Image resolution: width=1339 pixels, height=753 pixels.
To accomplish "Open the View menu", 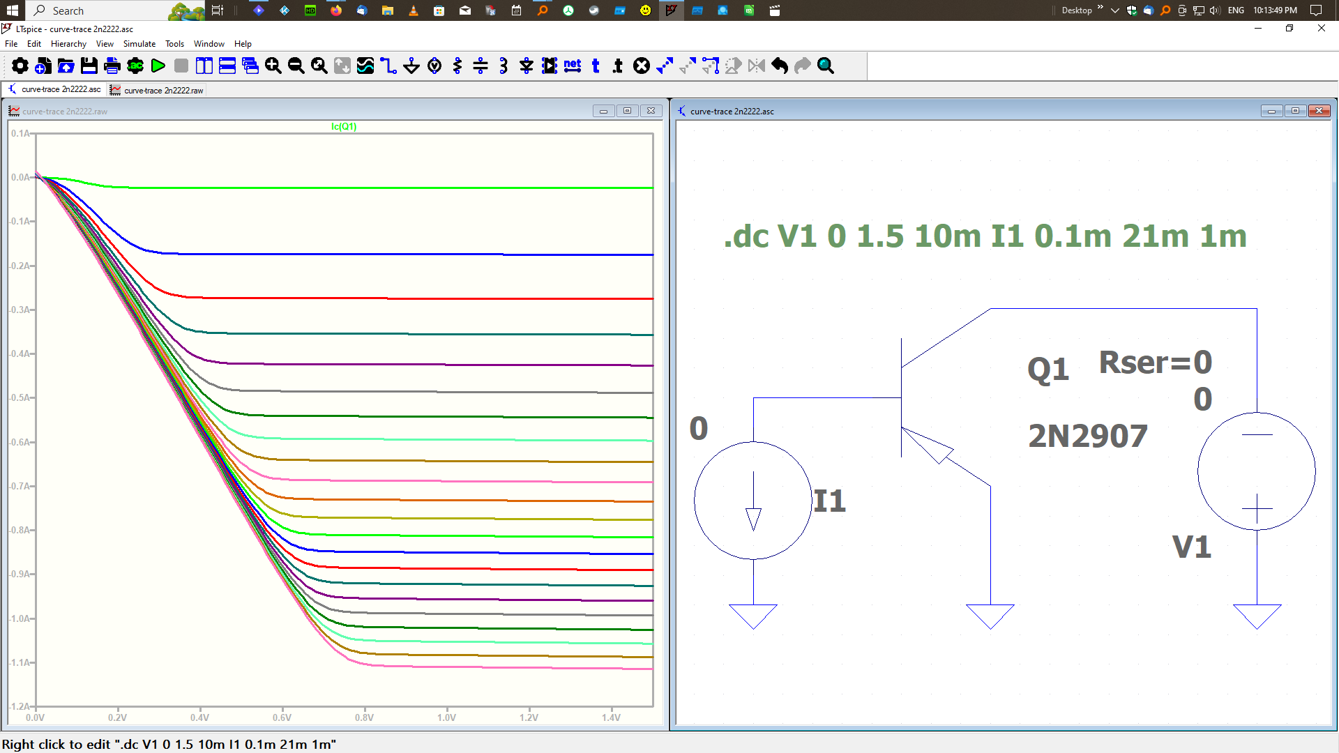I will coord(105,43).
